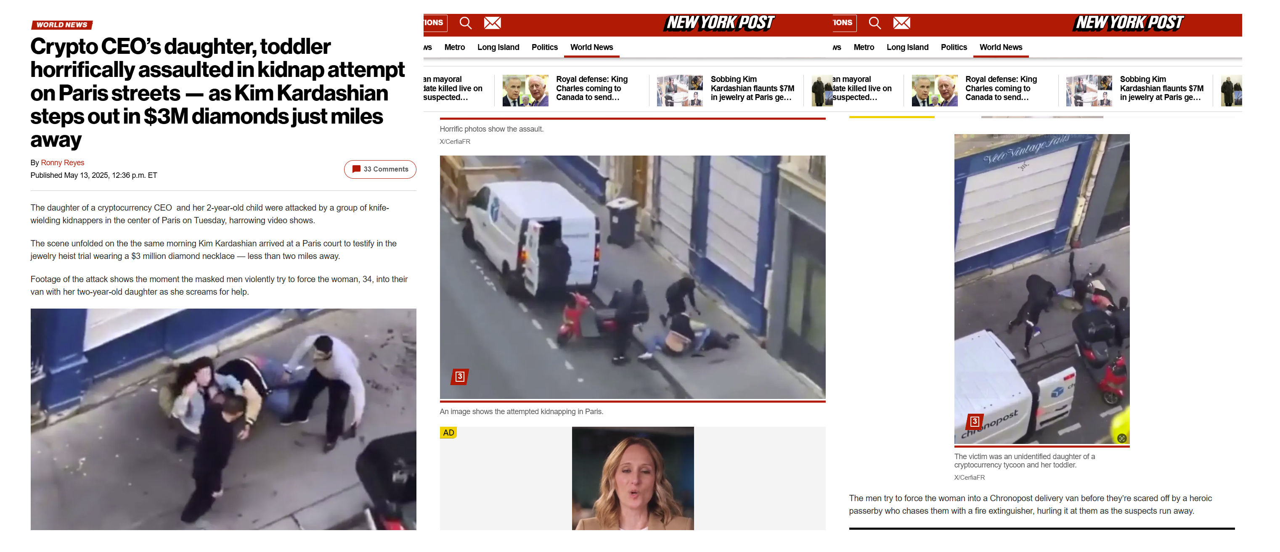Viewport: 1280px width, 552px height.
Task: Select World News tab in middle panel nav
Action: tap(592, 47)
